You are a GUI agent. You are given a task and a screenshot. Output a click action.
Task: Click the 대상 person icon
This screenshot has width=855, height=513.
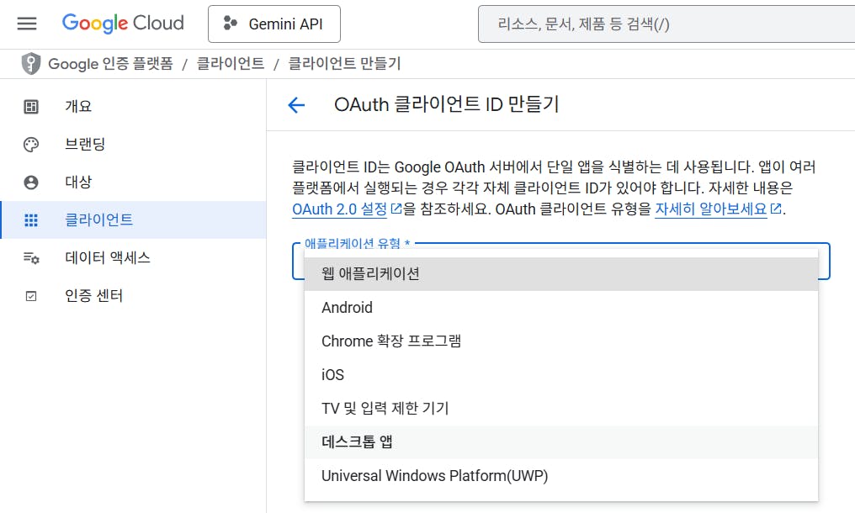pos(31,182)
